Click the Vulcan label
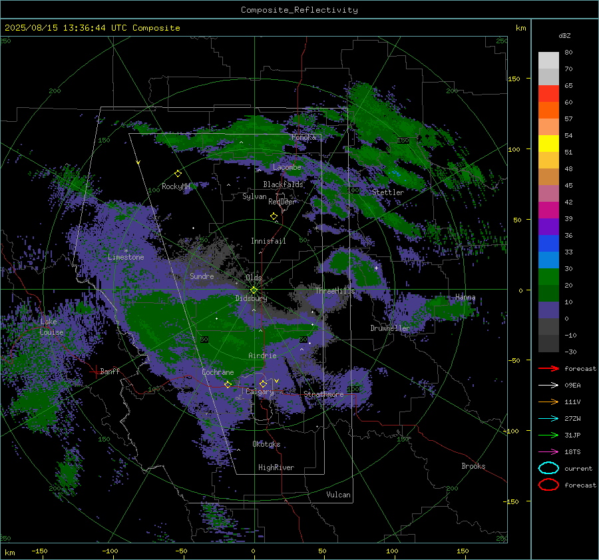Image resolution: width=599 pixels, height=560 pixels. coord(338,495)
